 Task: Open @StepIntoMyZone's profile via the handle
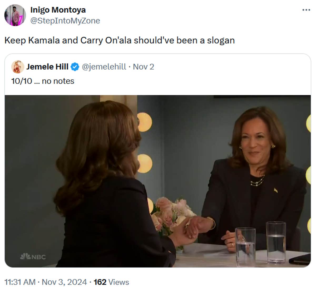[65, 21]
